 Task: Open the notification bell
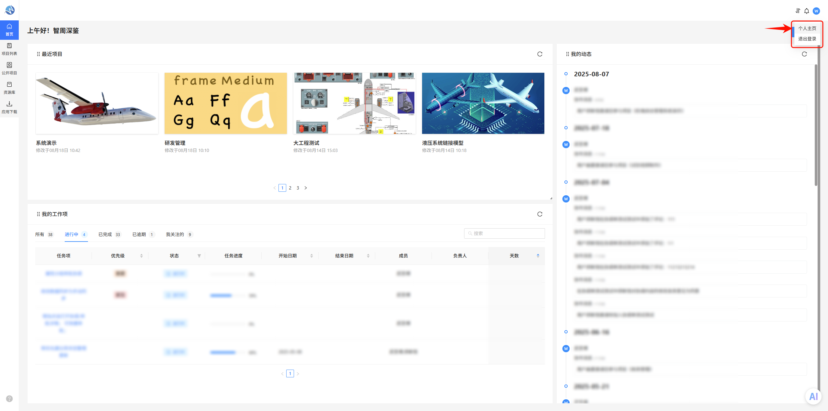click(x=807, y=11)
